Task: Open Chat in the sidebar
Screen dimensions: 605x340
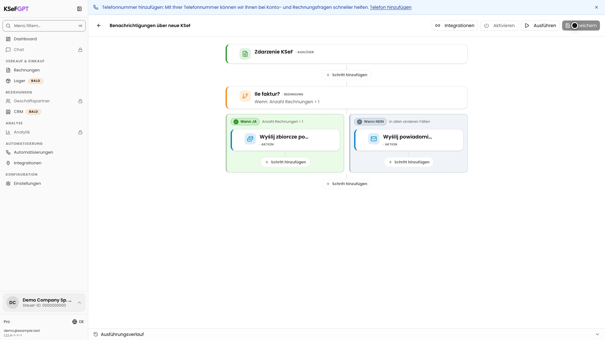Action: point(44,50)
